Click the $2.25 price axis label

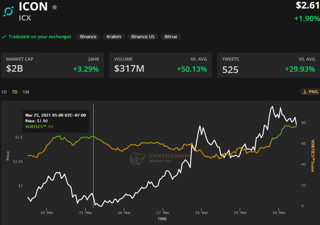click(18, 161)
